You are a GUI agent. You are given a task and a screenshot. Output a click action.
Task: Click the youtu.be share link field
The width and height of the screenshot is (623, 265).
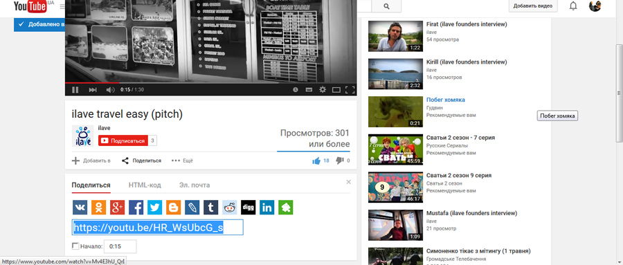157,227
